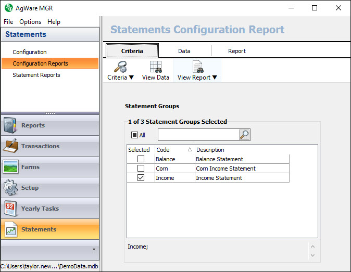Open the Yearly Tasks calendar section
The image size is (351, 272).
tap(49, 209)
